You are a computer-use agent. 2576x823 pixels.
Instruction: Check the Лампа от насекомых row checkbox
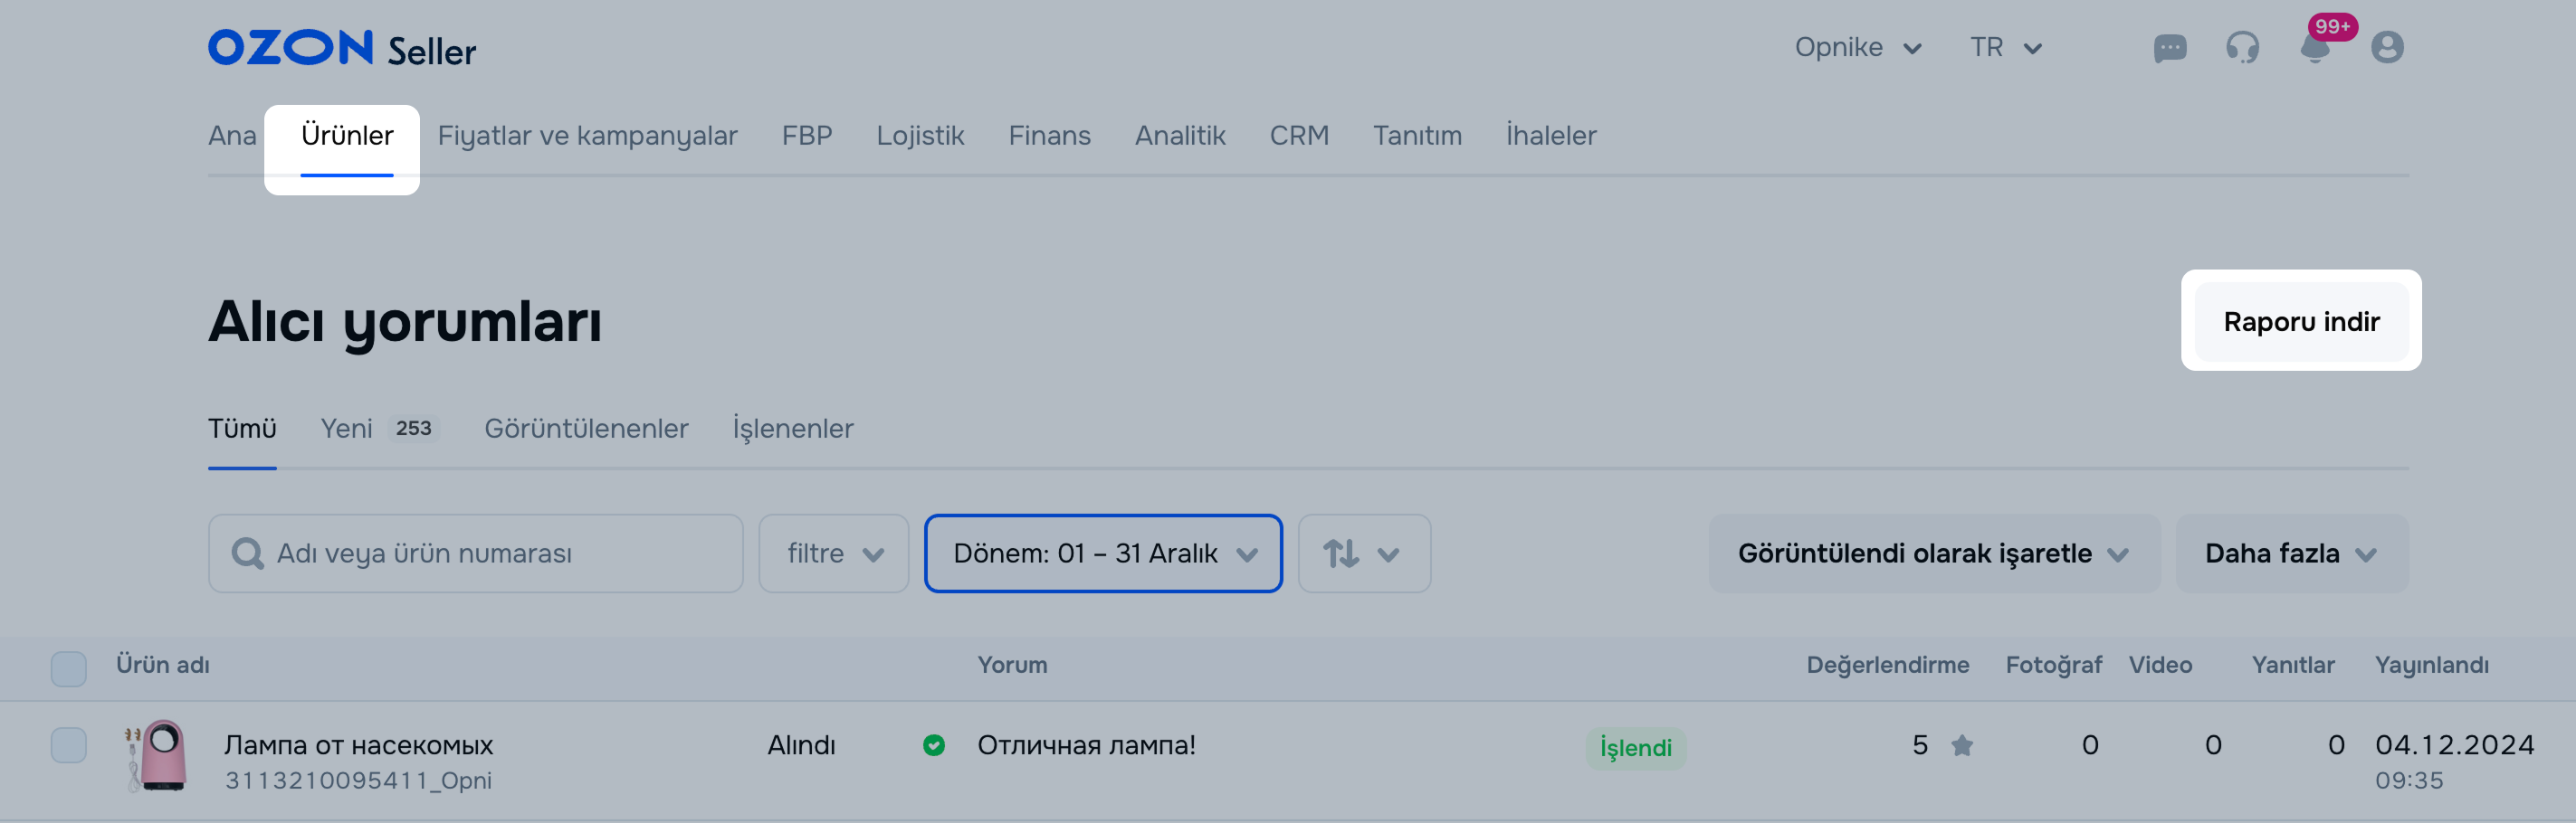[68, 745]
